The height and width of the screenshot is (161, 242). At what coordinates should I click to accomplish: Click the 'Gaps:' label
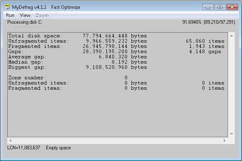tap(16, 52)
